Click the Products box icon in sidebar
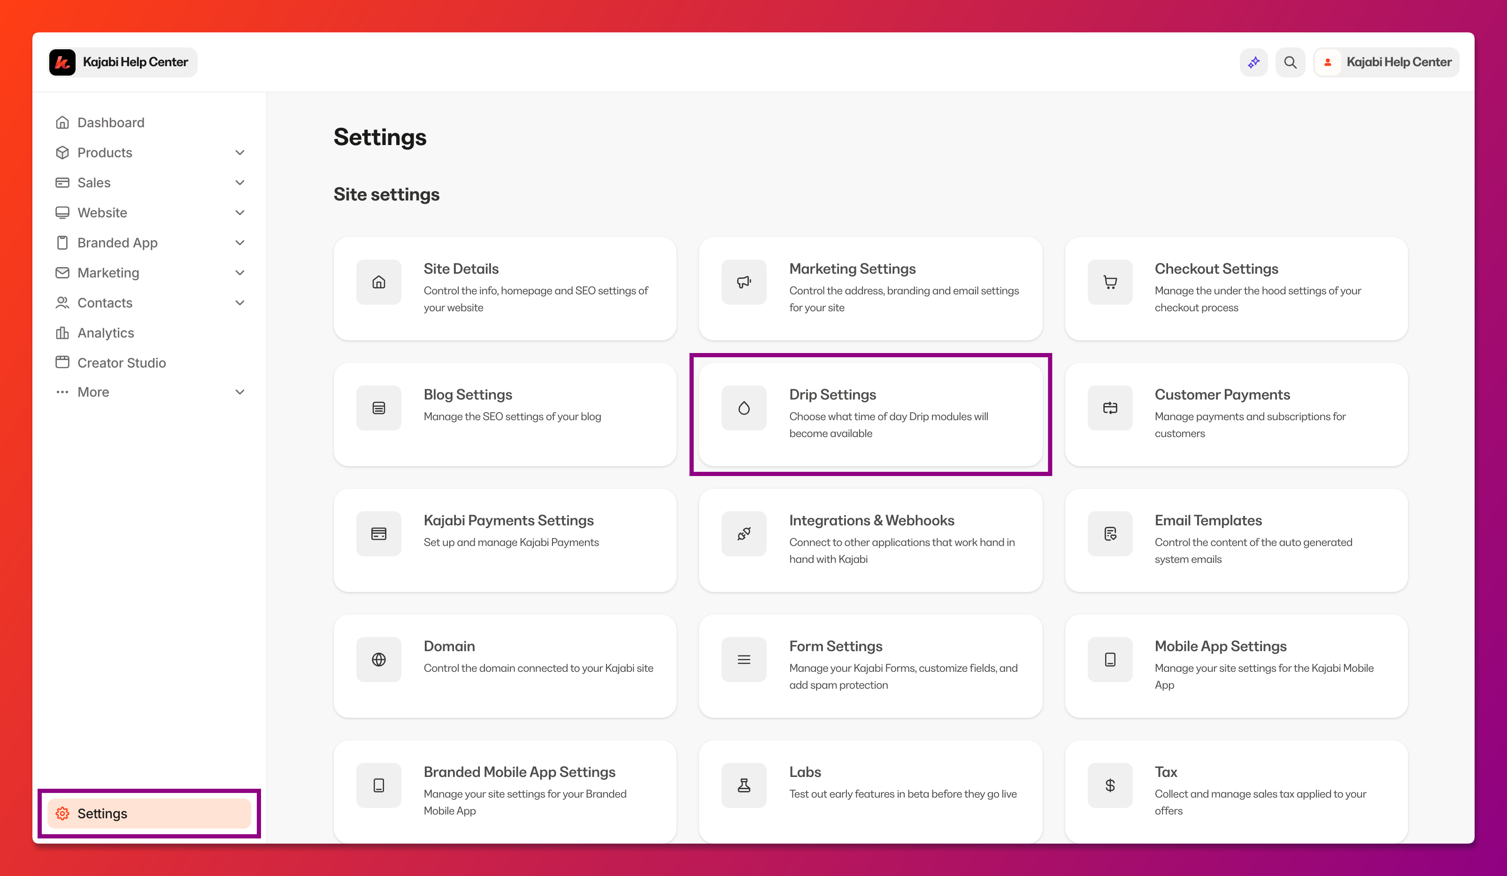Image resolution: width=1507 pixels, height=876 pixels. 62,153
